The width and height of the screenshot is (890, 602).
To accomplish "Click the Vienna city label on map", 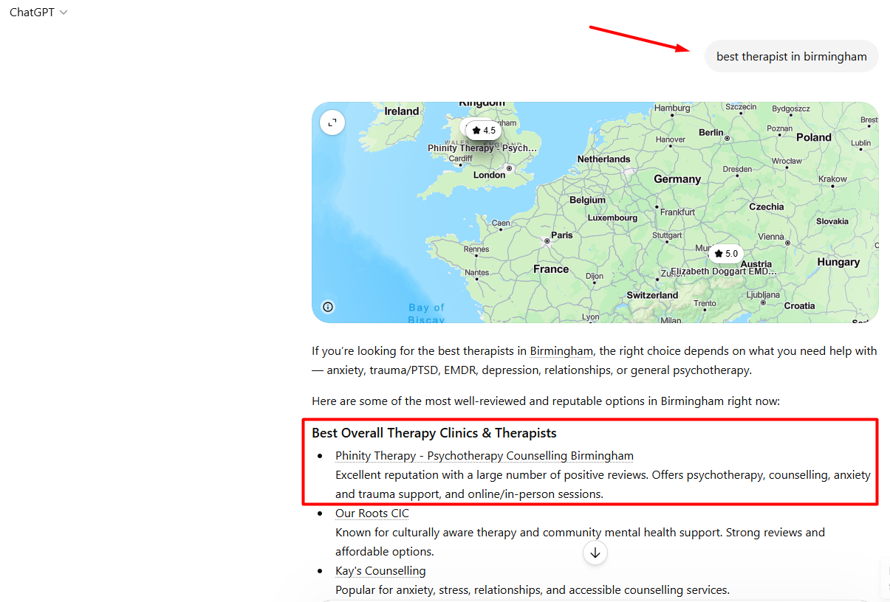I will tap(771, 237).
